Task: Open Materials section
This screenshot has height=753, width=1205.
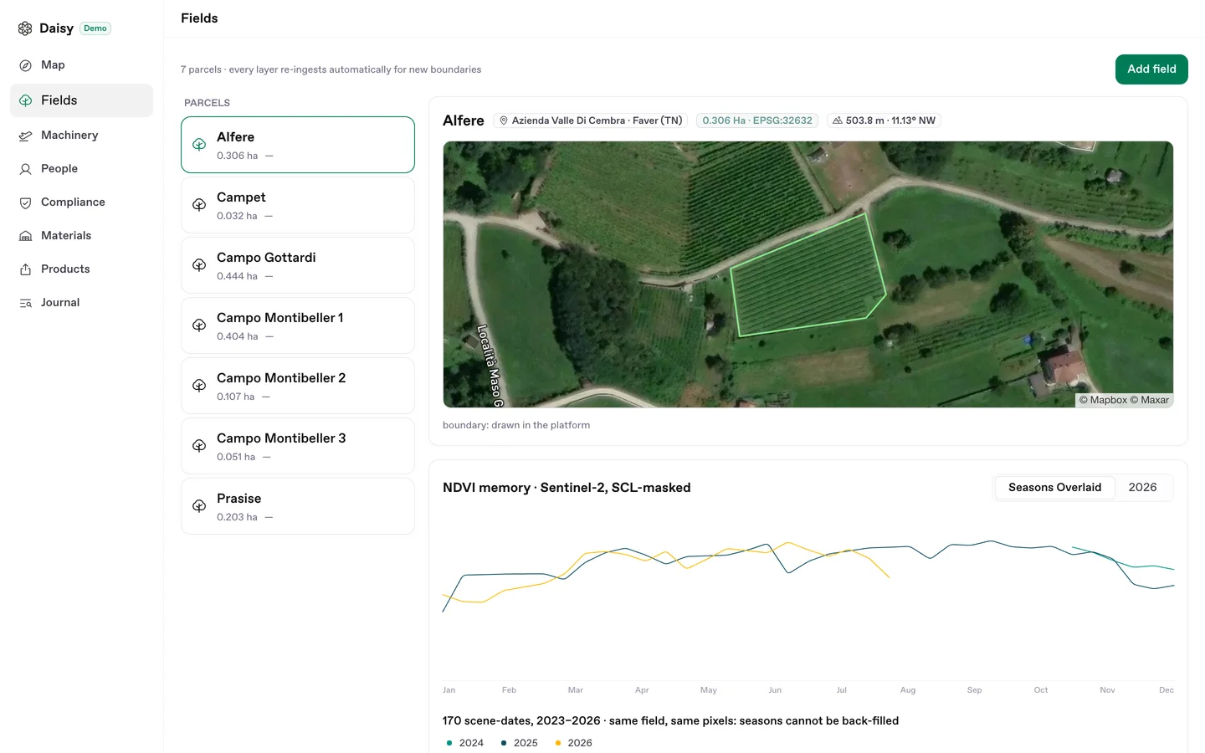Action: click(x=81, y=236)
